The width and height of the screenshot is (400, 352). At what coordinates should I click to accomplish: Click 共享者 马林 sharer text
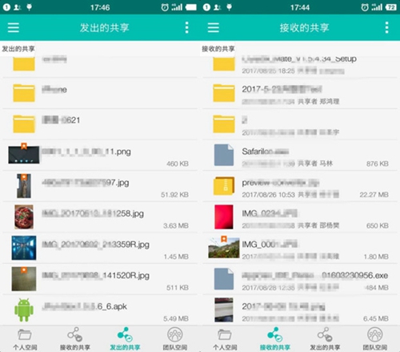pyautogui.click(x=315, y=164)
